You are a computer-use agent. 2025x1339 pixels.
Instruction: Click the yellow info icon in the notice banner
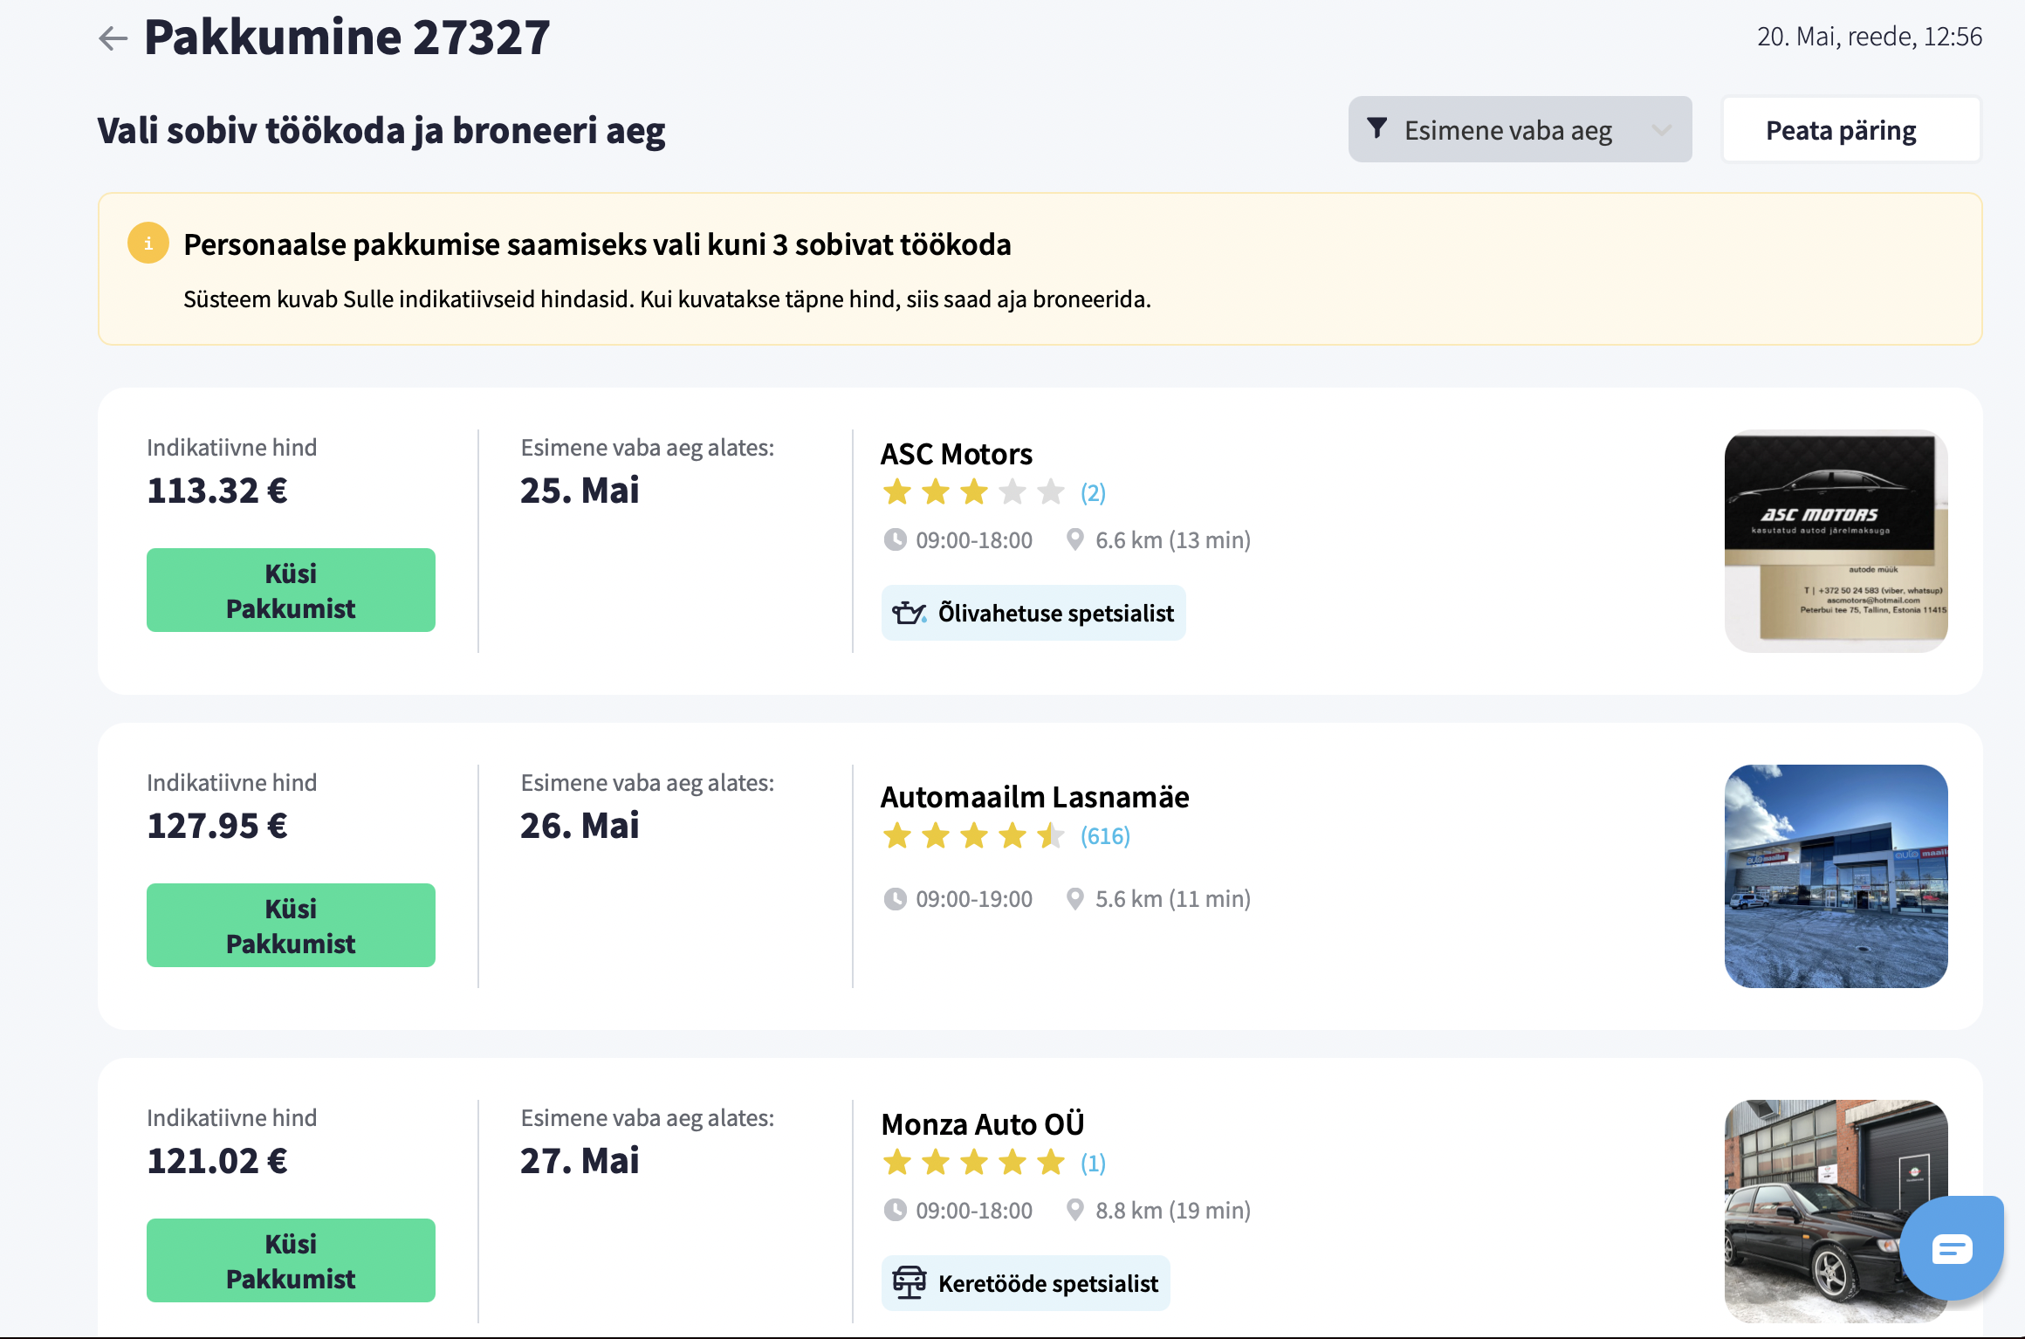(x=148, y=244)
